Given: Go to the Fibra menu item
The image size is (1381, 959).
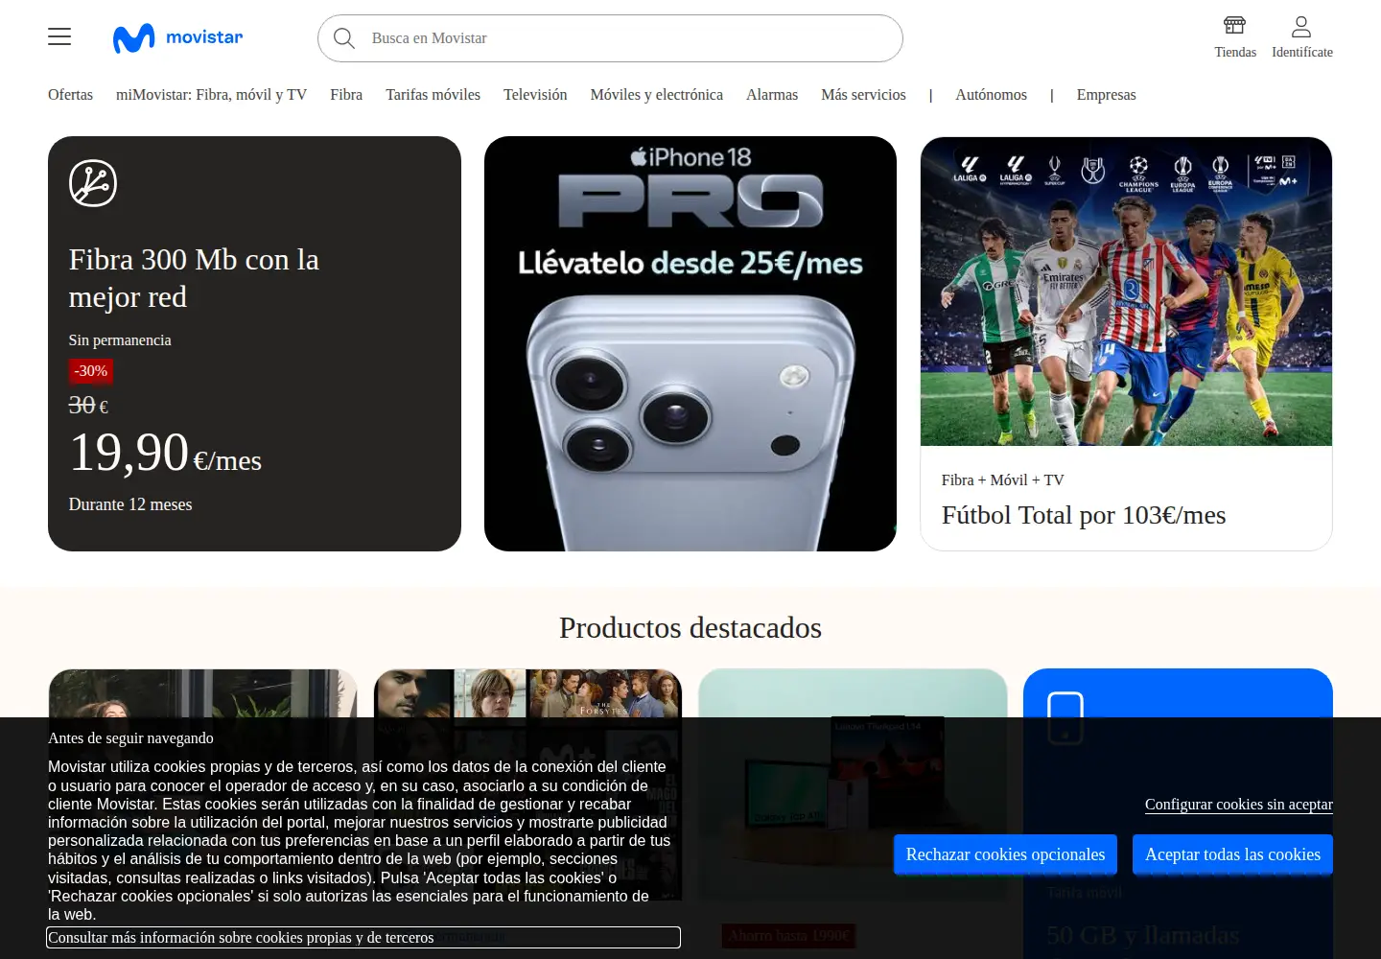Looking at the screenshot, I should pos(346,95).
